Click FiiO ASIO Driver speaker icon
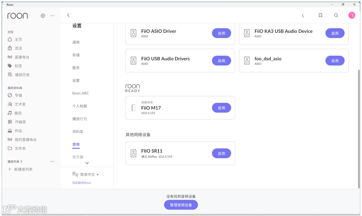This screenshot has width=362, height=216. point(133,33)
